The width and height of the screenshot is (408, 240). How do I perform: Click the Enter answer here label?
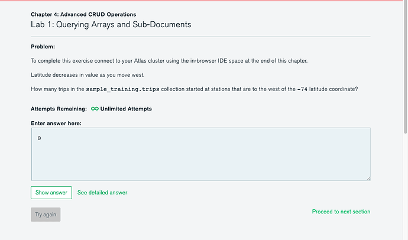[x=56, y=123]
